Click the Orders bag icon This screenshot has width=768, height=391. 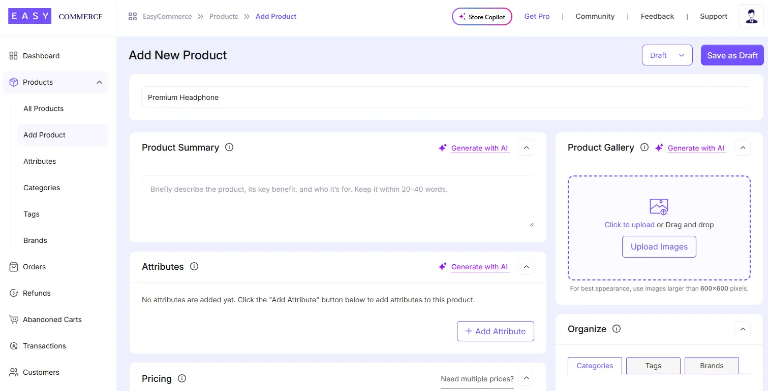click(x=14, y=267)
